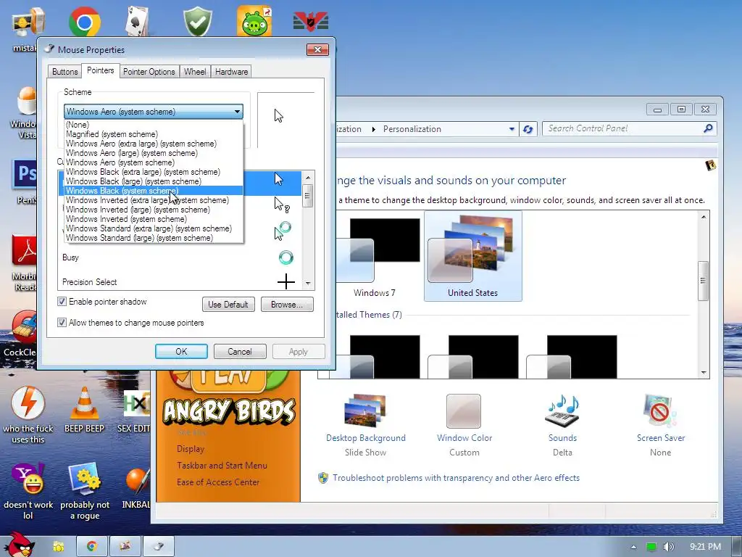This screenshot has width=742, height=557.
Task: Open Google Chrome desktop shortcut
Action: (x=84, y=21)
